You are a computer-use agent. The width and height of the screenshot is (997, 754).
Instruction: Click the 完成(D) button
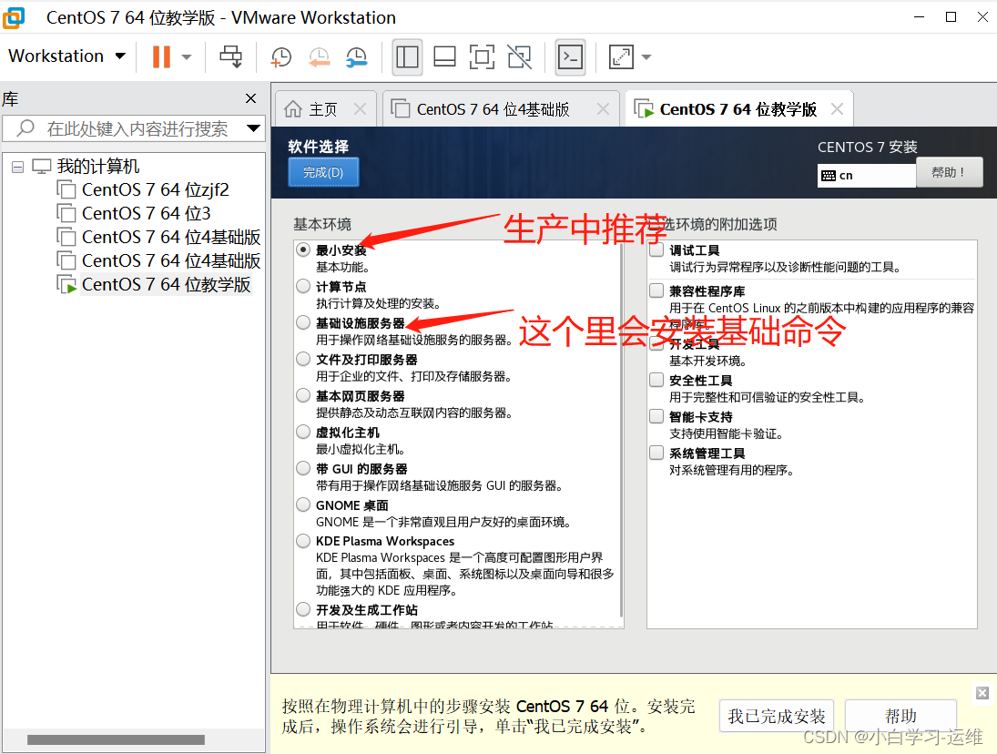[323, 172]
